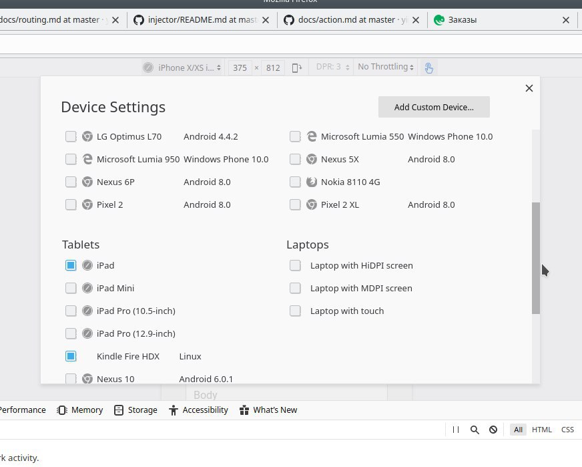Enable Microsoft Lumia 550 checkbox
The height and width of the screenshot is (467, 582).
coord(295,136)
